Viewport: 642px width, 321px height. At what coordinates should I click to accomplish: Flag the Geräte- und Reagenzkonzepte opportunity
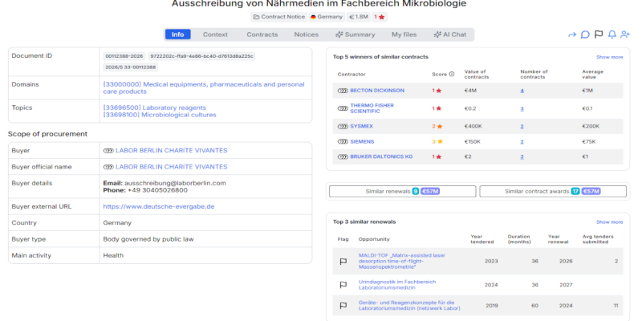343,306
